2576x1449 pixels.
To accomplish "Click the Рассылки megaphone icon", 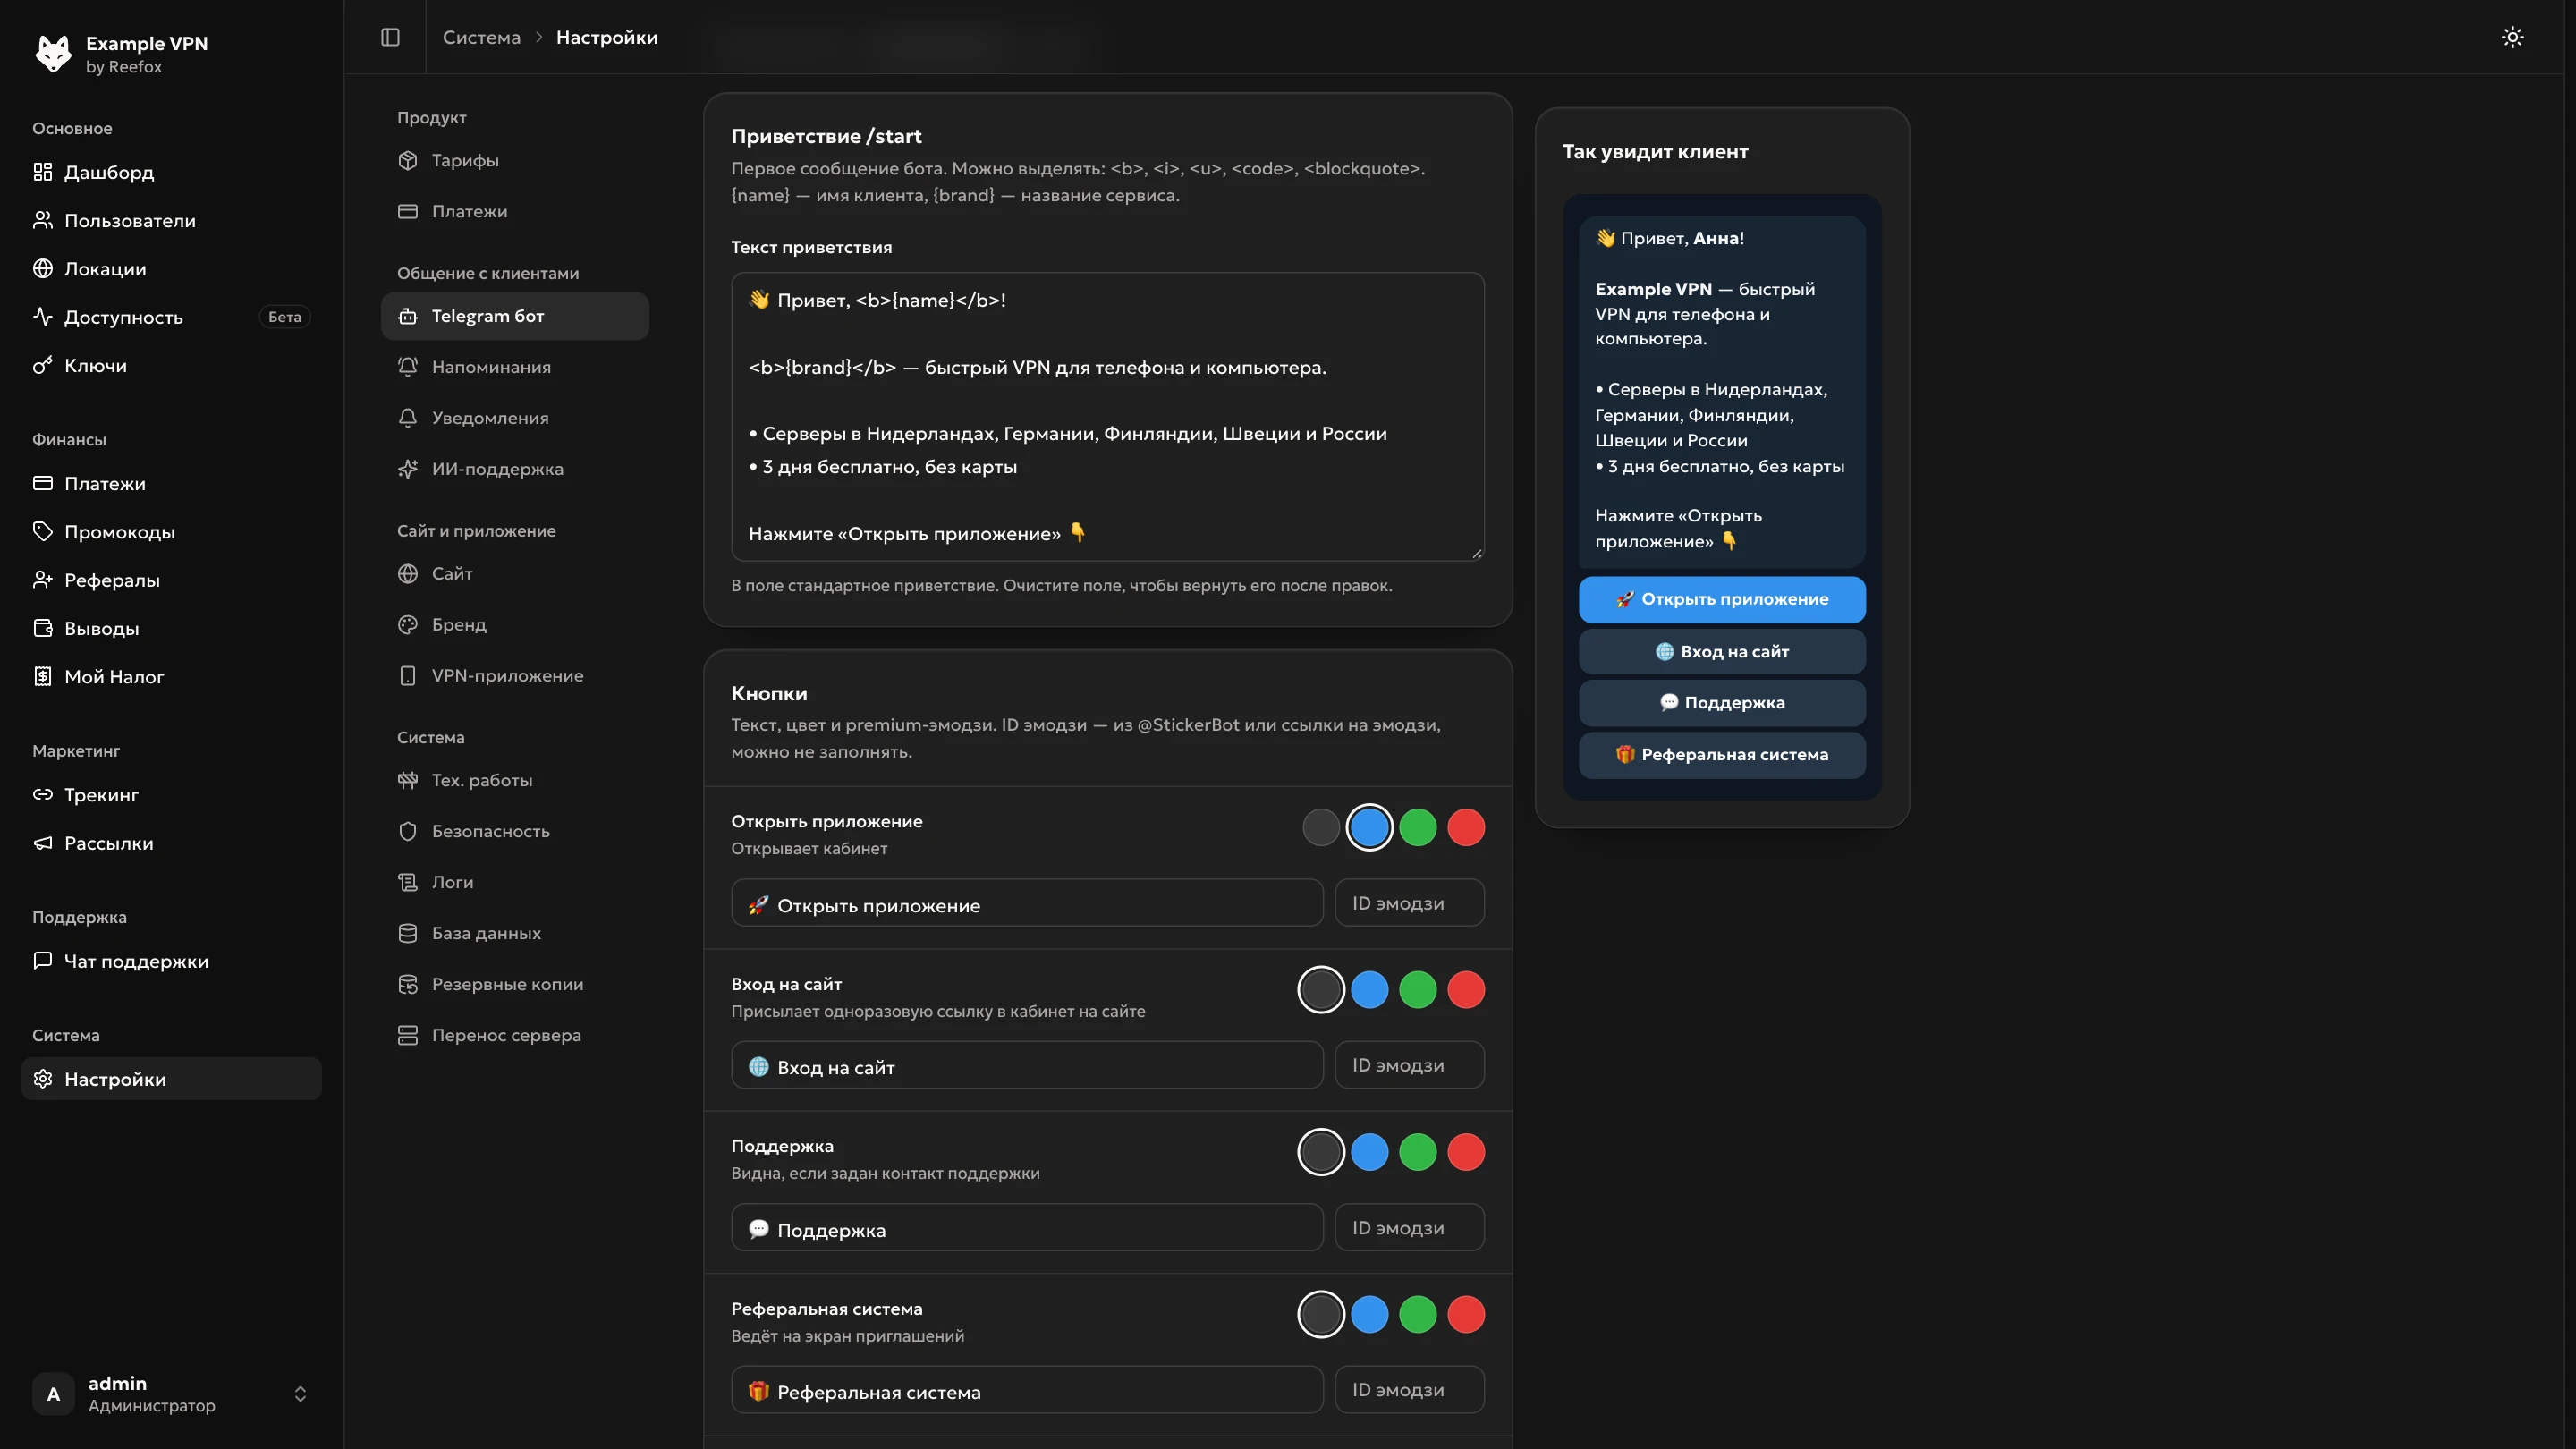I will [42, 843].
